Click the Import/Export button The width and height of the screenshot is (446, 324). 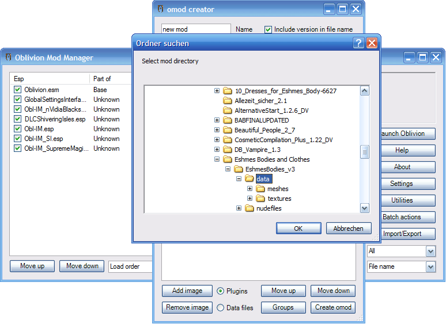(408, 234)
